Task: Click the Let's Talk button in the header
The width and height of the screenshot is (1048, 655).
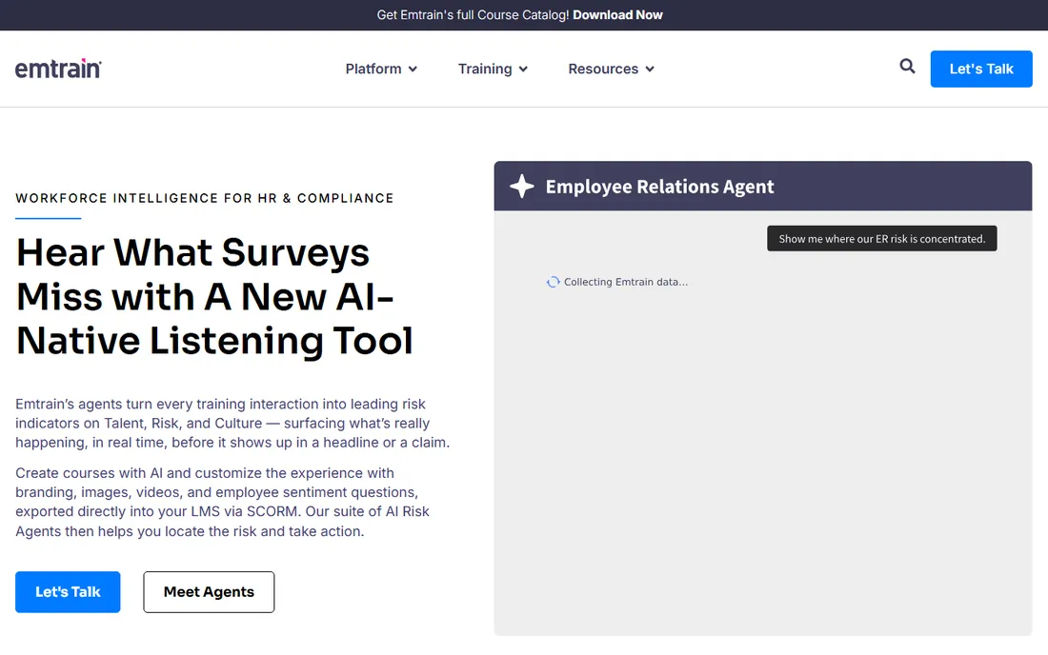Action: click(x=981, y=69)
